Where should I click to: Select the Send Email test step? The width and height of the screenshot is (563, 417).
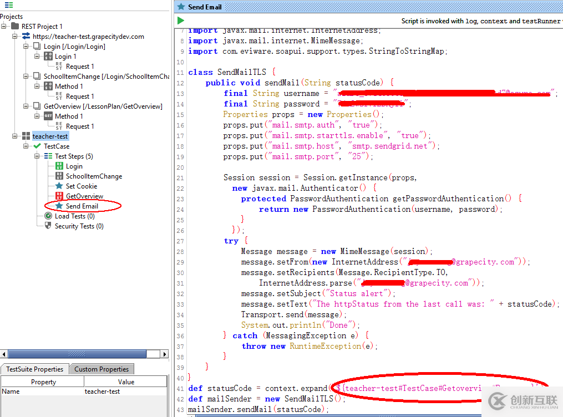82,206
